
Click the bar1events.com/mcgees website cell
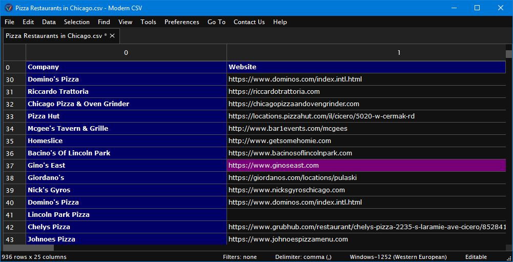(x=366, y=129)
